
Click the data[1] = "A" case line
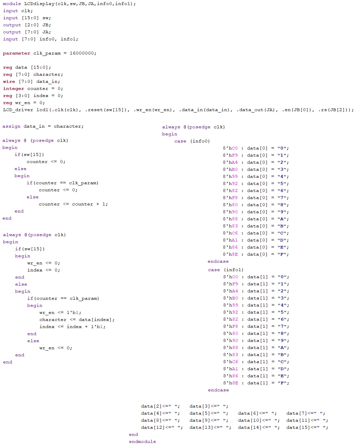pyautogui.click(x=256, y=348)
